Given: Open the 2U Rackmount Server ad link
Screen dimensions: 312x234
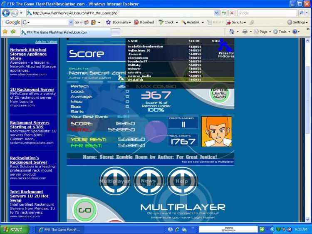Looking at the screenshot, I should (x=32, y=89).
